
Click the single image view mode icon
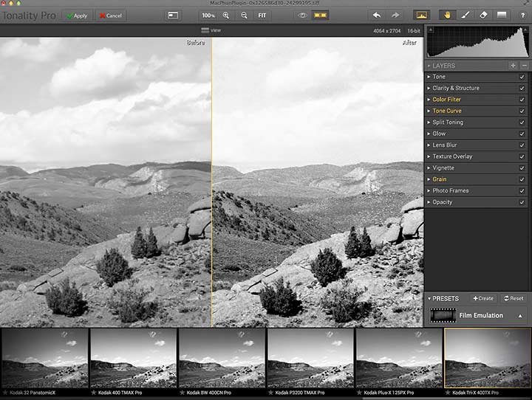(x=173, y=15)
